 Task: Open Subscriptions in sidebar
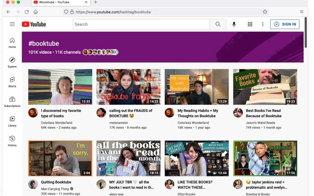coord(12,102)
